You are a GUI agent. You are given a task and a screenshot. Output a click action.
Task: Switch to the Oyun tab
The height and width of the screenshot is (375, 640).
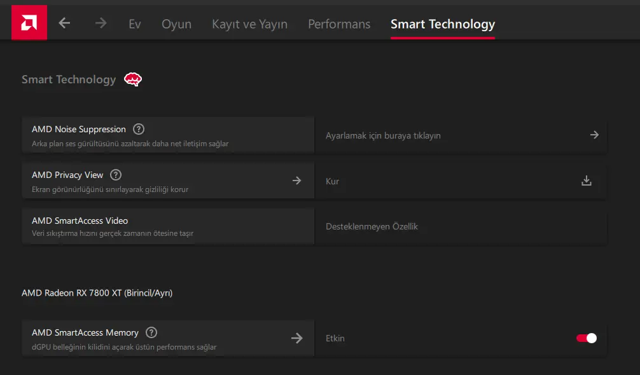pyautogui.click(x=176, y=24)
